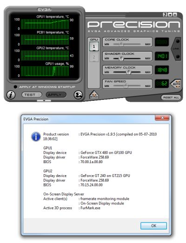This screenshot has height=243, width=186.
Task: Adjust the Memory Clock slider handle
Action: point(128,72)
